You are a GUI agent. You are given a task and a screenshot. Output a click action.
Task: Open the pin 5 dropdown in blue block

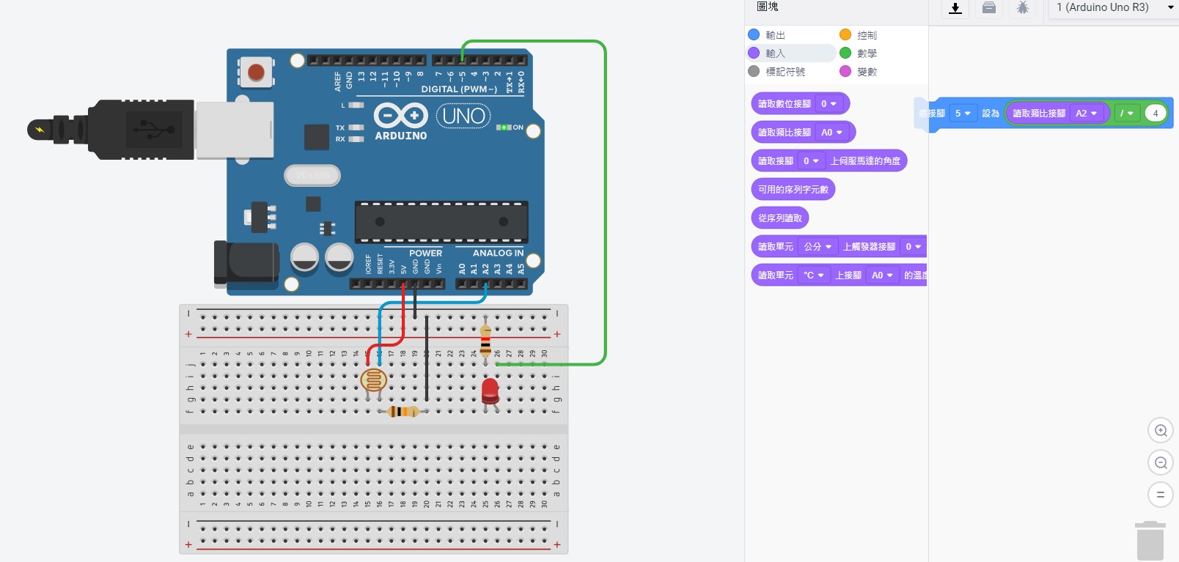click(963, 114)
